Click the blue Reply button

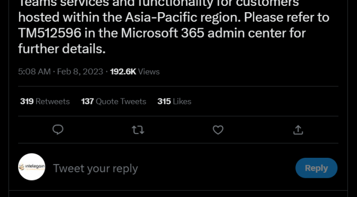pyautogui.click(x=316, y=168)
